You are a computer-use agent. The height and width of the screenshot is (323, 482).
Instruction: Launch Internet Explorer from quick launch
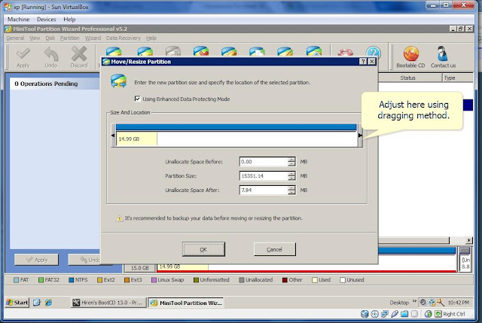48,303
